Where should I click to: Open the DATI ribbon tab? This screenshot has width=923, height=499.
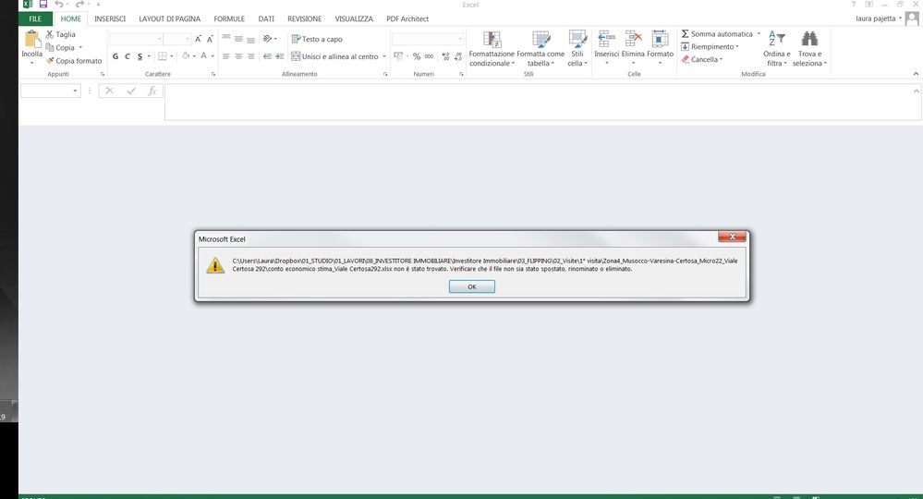coord(266,18)
